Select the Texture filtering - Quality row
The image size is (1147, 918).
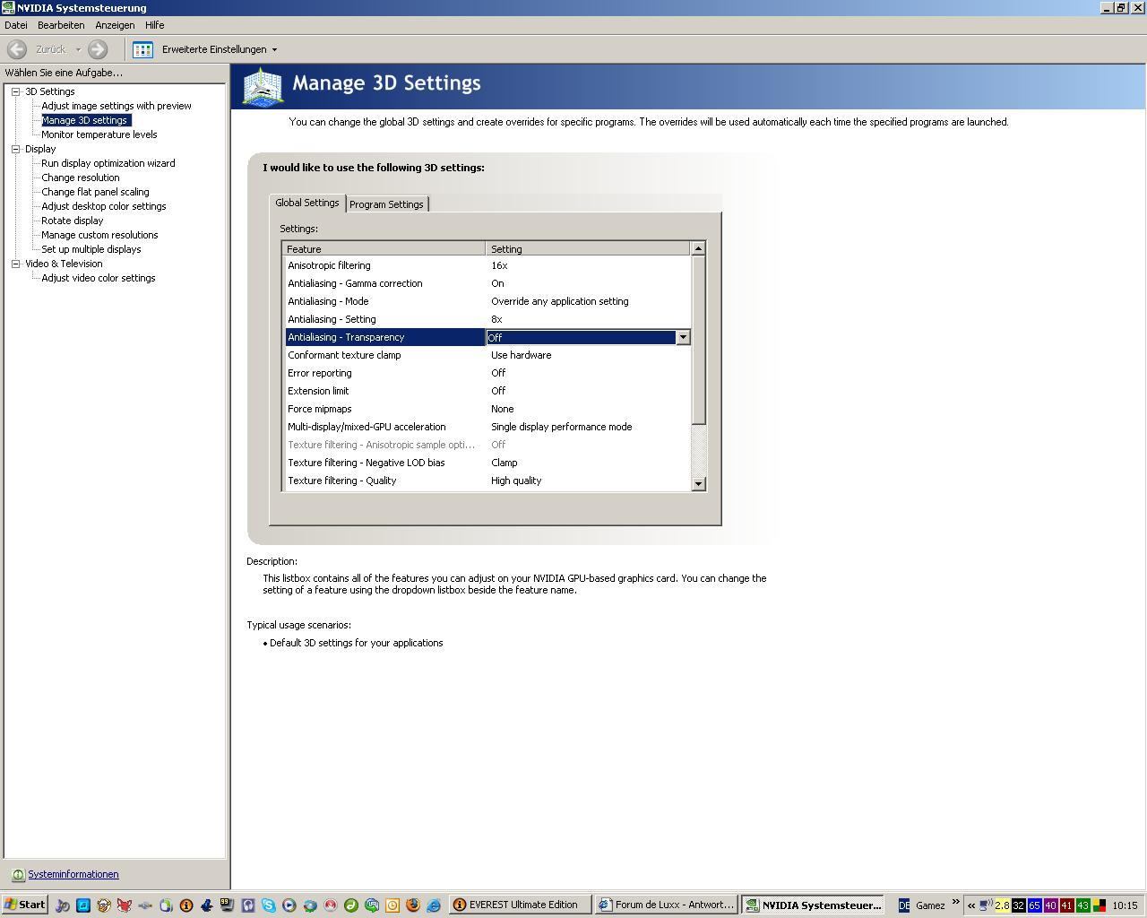tap(487, 481)
